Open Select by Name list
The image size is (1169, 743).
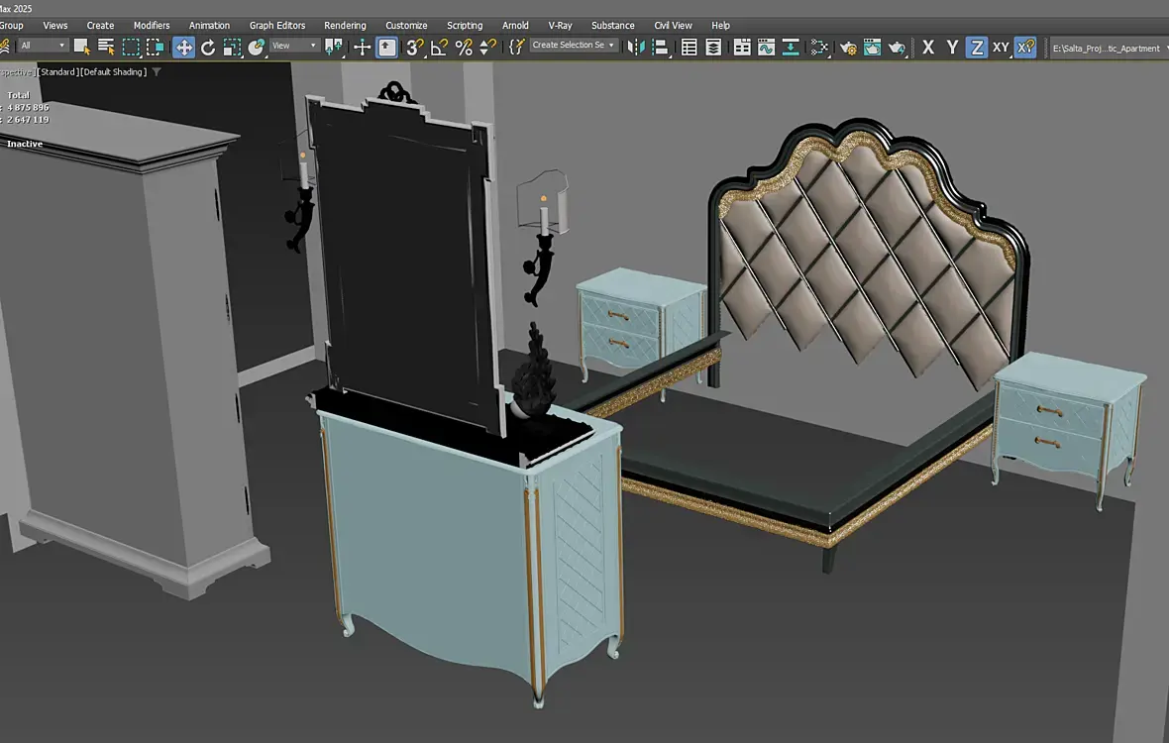(x=106, y=47)
